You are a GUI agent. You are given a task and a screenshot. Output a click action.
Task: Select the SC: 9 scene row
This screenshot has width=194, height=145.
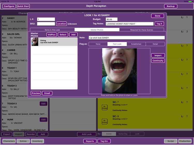point(145,121)
